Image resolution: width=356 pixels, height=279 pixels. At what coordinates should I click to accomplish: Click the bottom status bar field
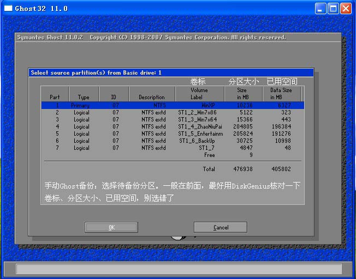pyautogui.click(x=179, y=269)
